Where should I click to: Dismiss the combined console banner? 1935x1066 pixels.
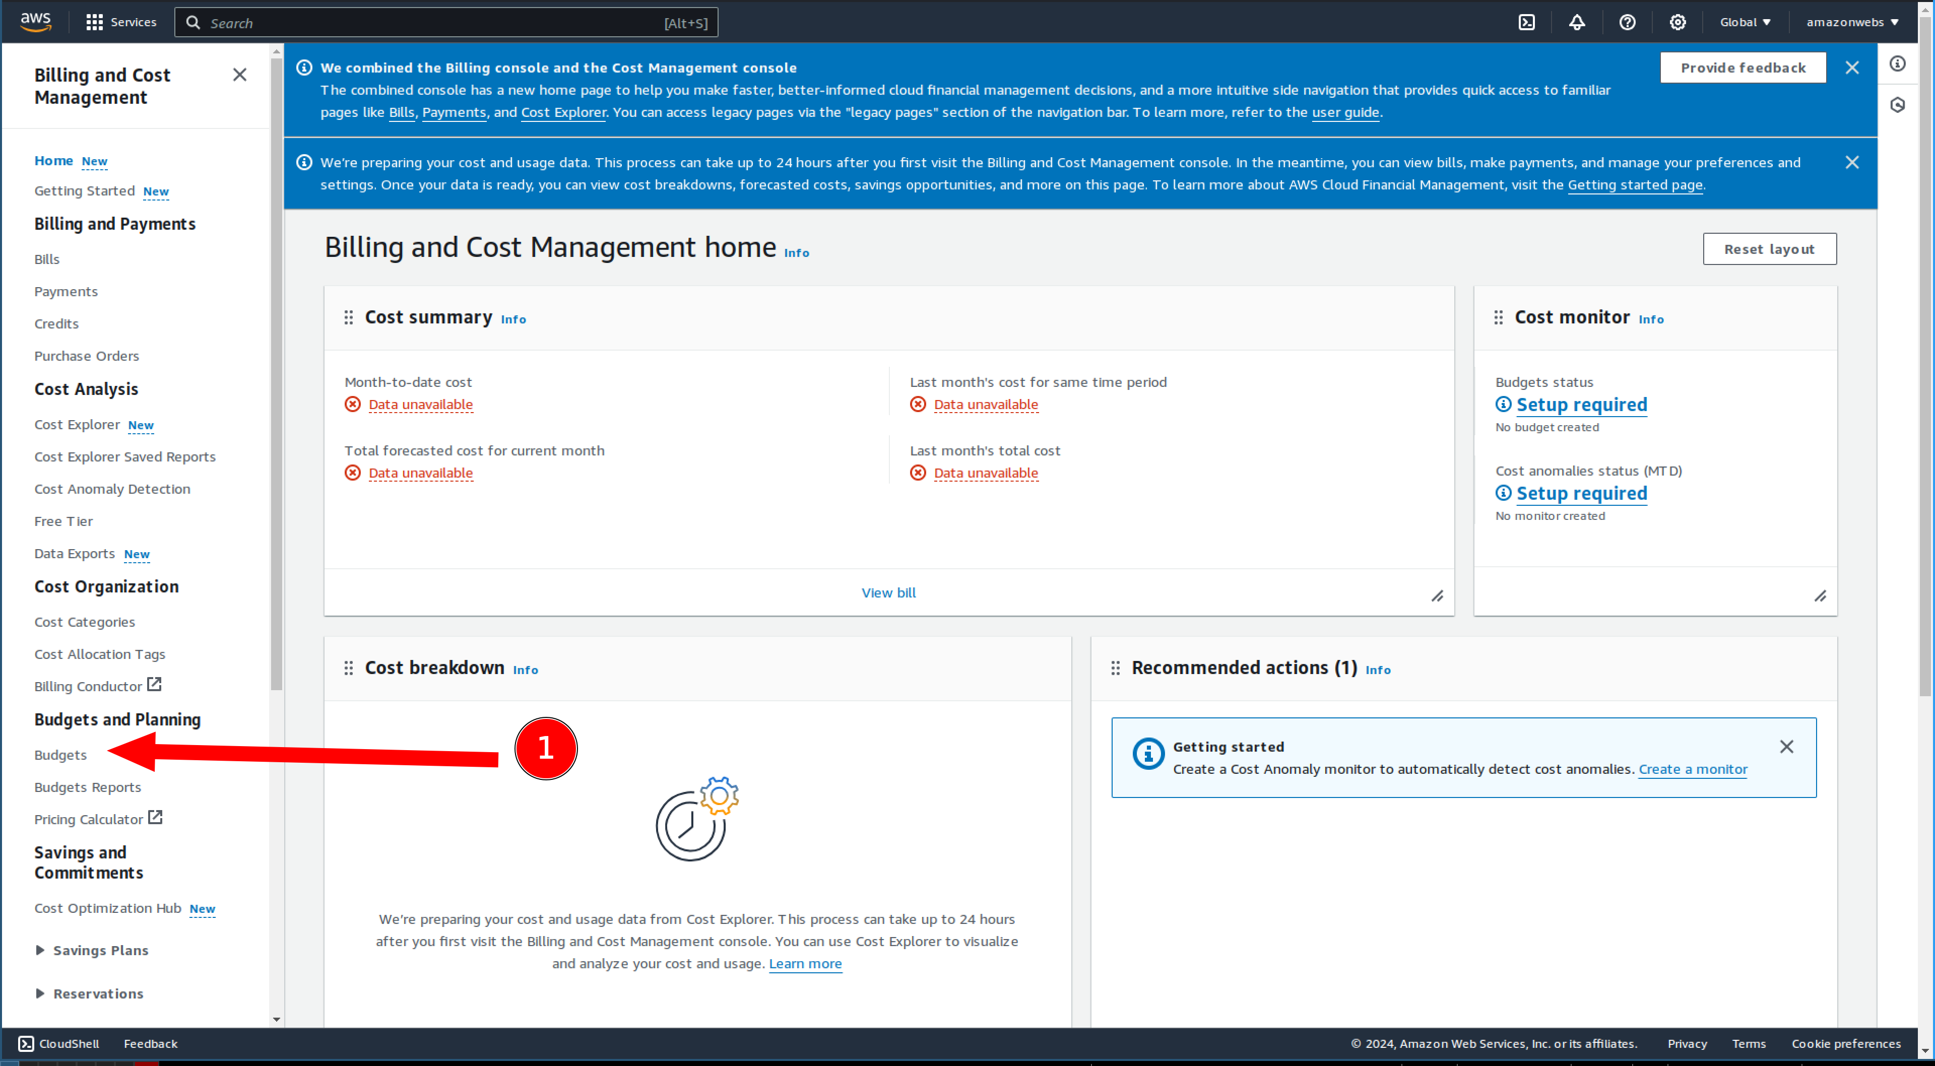pyautogui.click(x=1852, y=68)
